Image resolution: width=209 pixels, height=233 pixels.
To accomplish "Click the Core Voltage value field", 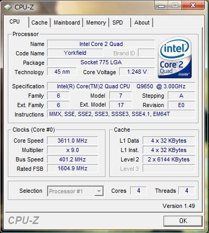I will click(x=137, y=72).
